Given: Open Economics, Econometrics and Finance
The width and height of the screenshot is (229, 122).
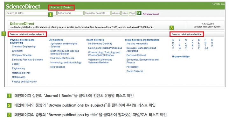Looking at the screenshot, I should coord(142,61).
